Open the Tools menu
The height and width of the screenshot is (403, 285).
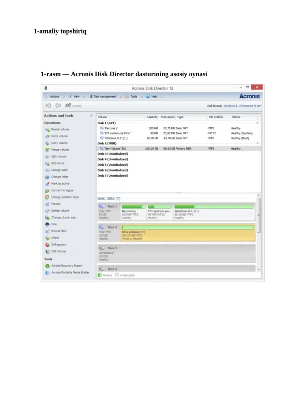click(x=134, y=97)
